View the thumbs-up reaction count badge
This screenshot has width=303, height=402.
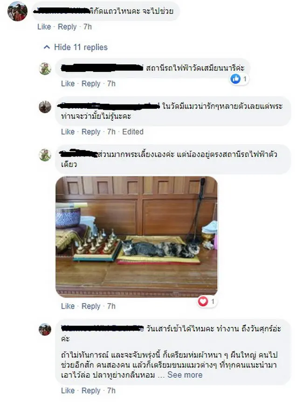tap(239, 79)
